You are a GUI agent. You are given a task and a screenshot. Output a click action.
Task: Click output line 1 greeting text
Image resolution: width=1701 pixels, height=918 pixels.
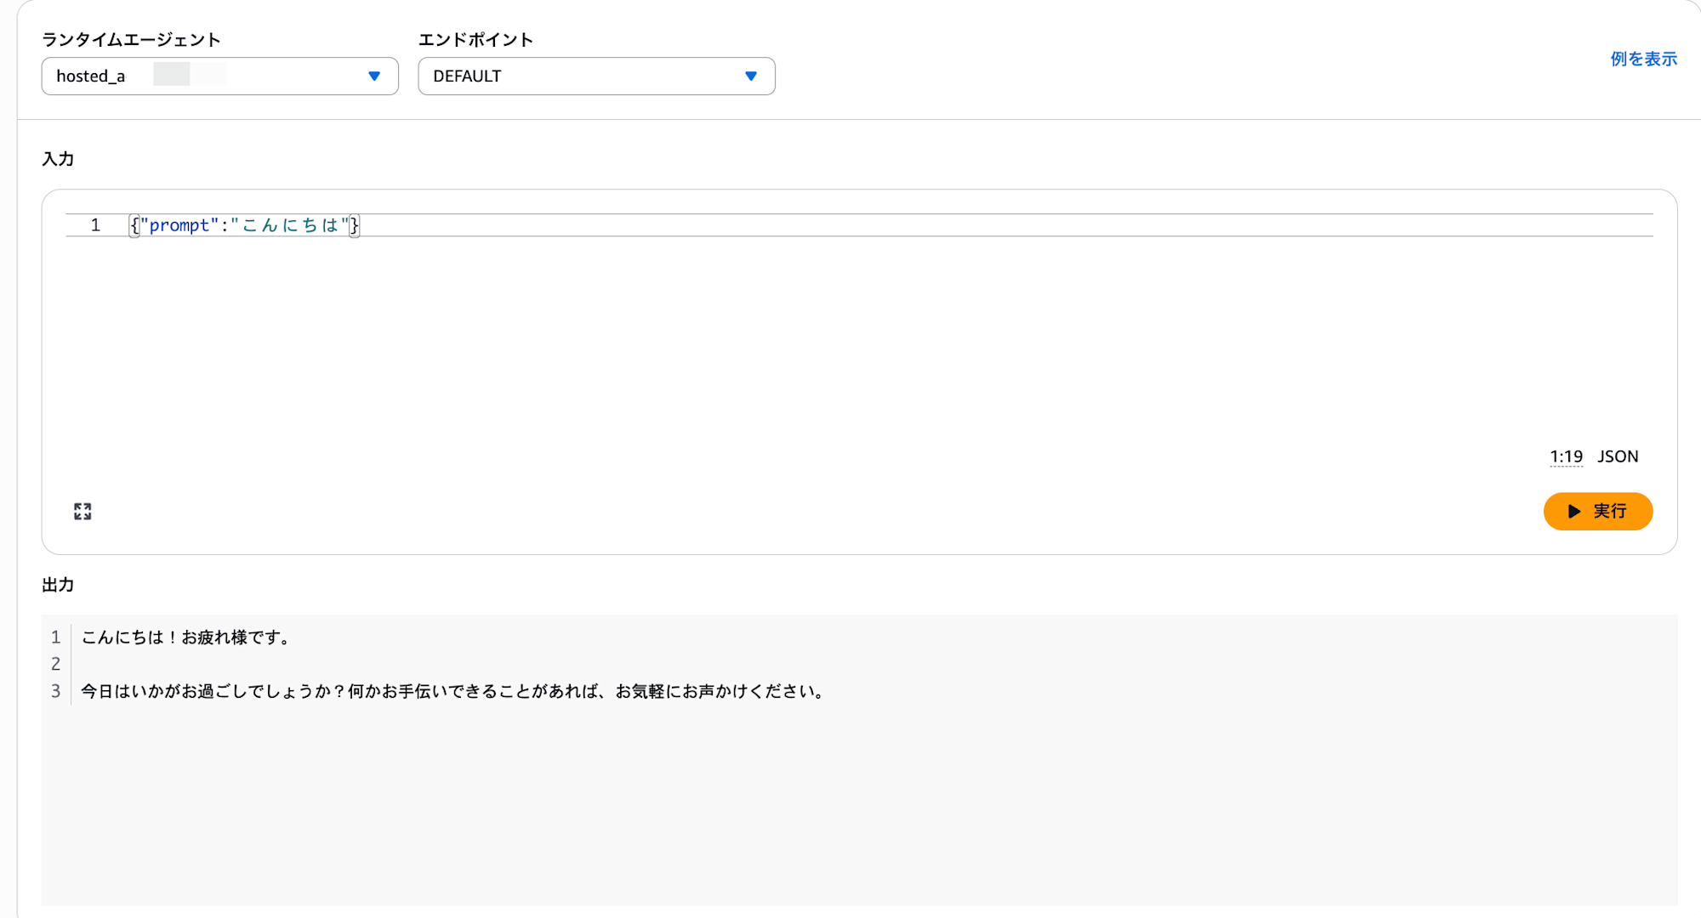coord(186,637)
